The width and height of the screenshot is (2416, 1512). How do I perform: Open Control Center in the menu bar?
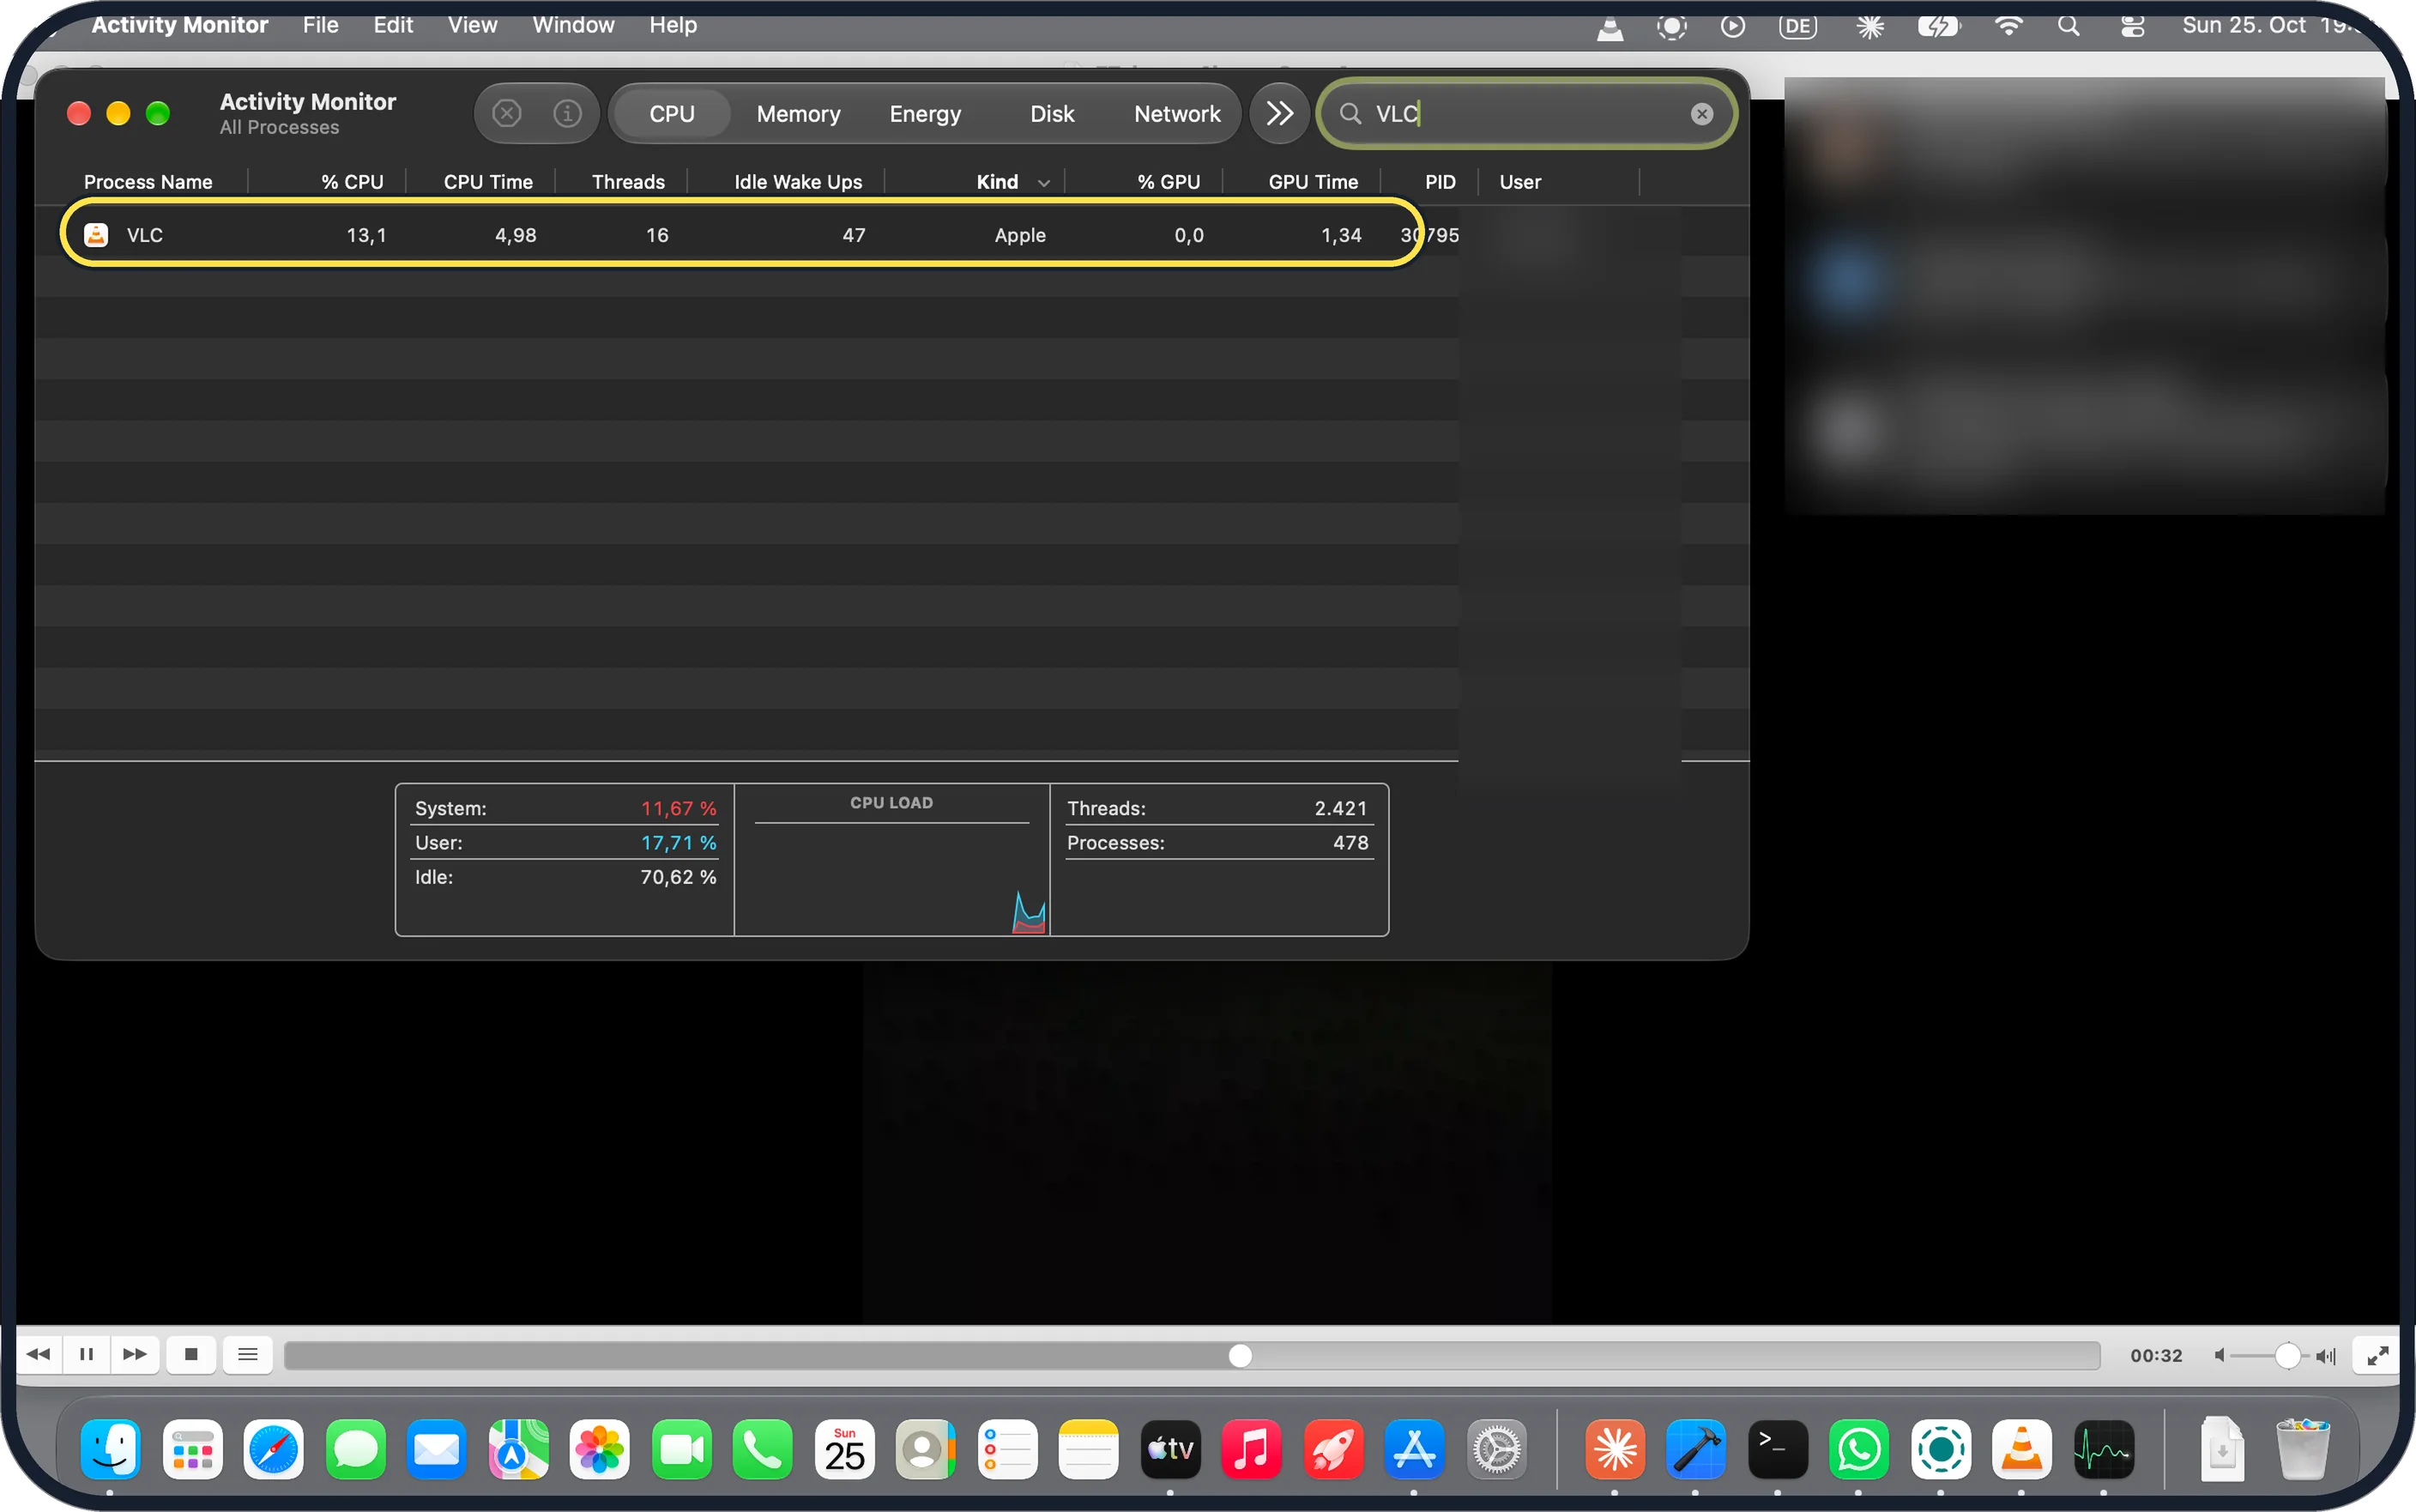pyautogui.click(x=2132, y=27)
